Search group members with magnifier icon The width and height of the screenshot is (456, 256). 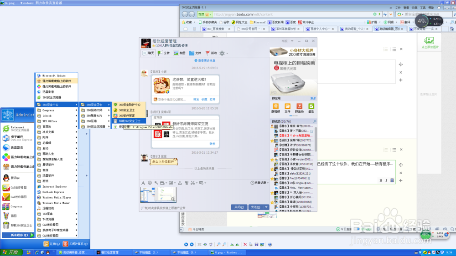(x=315, y=121)
